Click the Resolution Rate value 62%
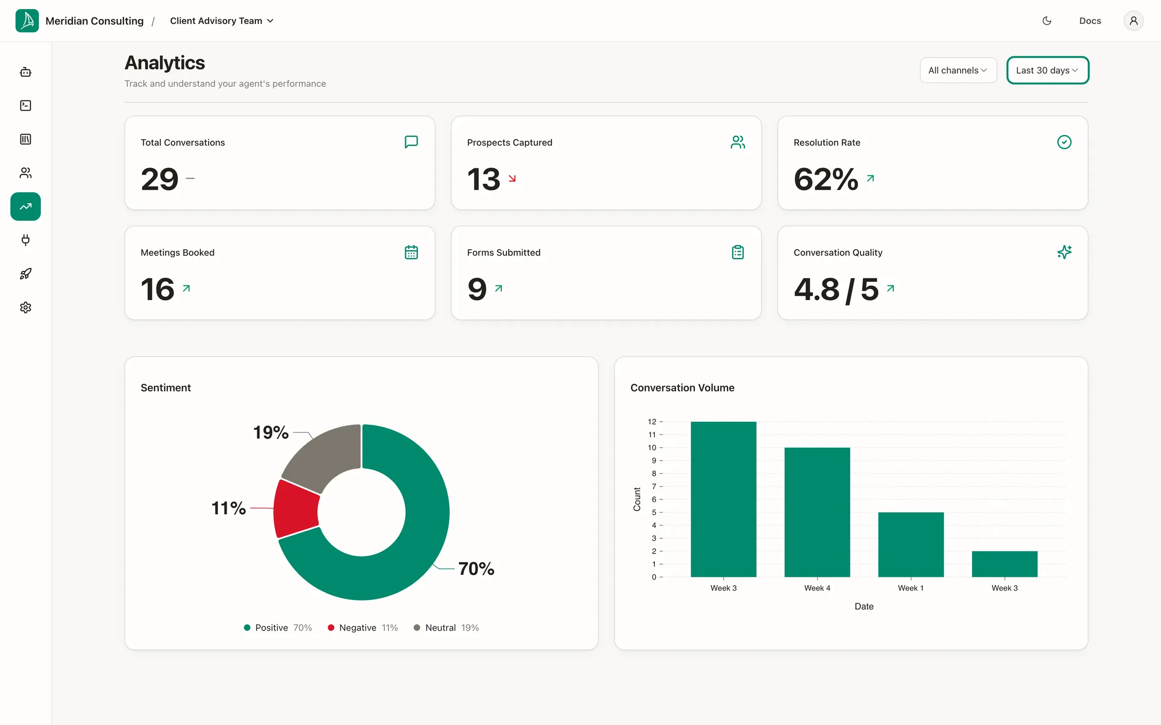 pyautogui.click(x=826, y=179)
